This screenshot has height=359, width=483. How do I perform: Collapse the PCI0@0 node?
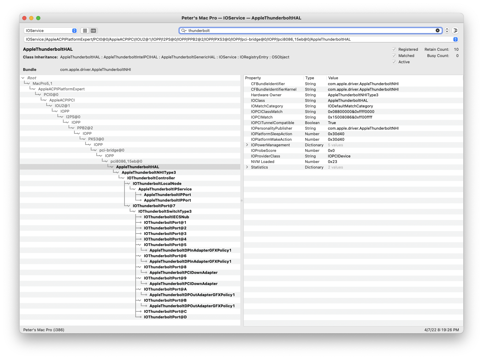click(x=40, y=95)
